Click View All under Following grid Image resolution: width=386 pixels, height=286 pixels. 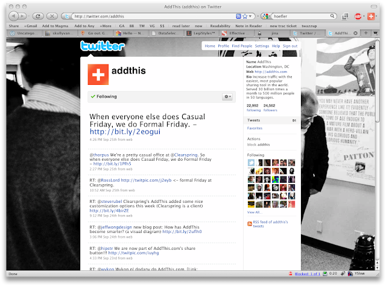pos(255,213)
